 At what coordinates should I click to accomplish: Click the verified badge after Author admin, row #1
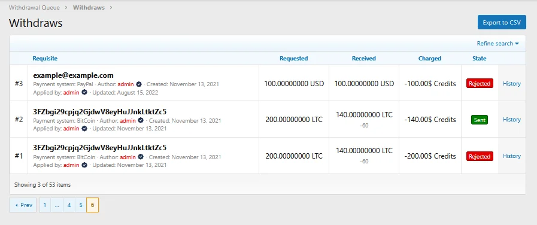tap(141, 157)
